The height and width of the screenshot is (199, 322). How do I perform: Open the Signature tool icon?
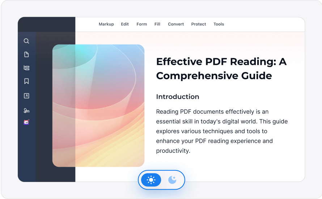[26, 110]
